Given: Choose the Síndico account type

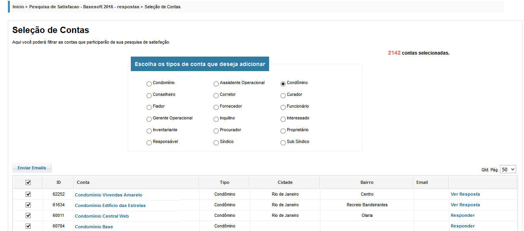Looking at the screenshot, I should [216, 143].
